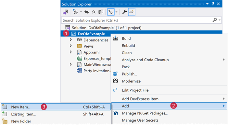
Task: Click the Build menu icon
Action: 115,38
